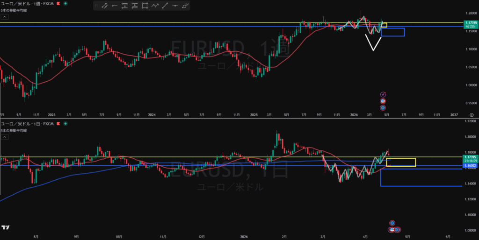The image size is (479, 240).
Task: Select the trend line tool in floating toolbar
Action: coord(104,6)
